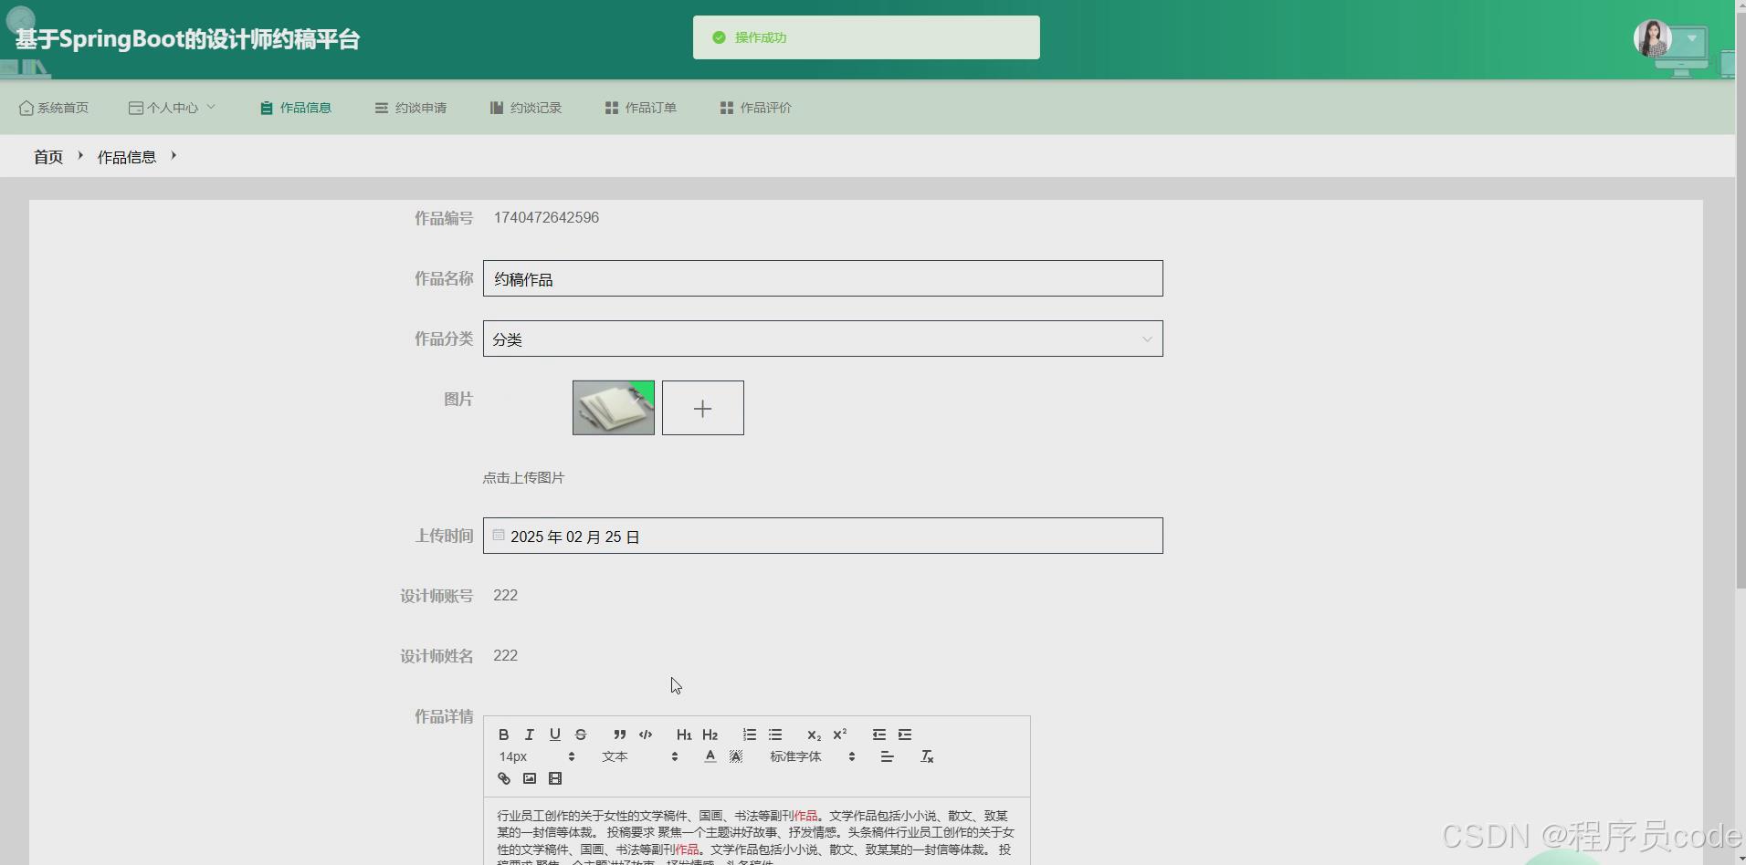Select the underline icon in the editor
This screenshot has height=865, width=1746.
click(555, 735)
